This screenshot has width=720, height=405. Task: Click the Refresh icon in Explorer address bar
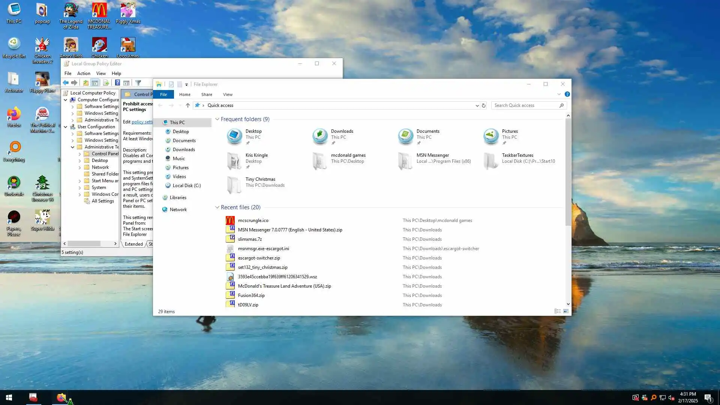[484, 106]
